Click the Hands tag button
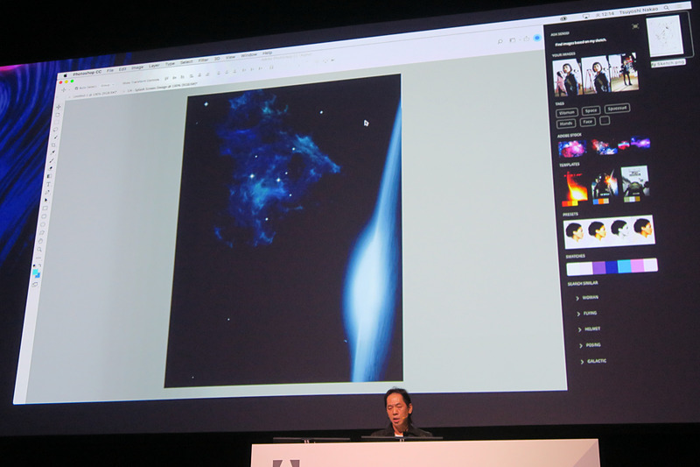Image resolution: width=700 pixels, height=467 pixels. coord(566,124)
